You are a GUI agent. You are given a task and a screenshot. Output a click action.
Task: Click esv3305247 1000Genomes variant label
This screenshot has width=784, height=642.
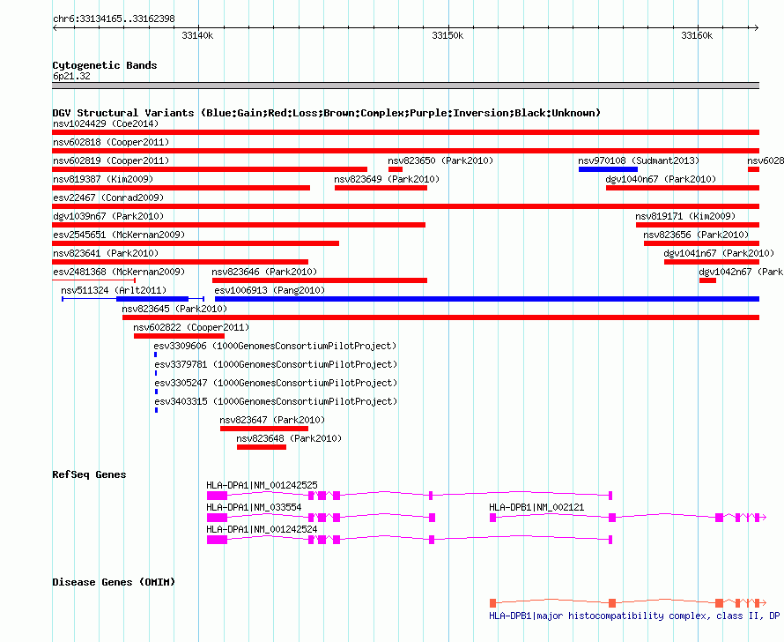[x=276, y=383]
